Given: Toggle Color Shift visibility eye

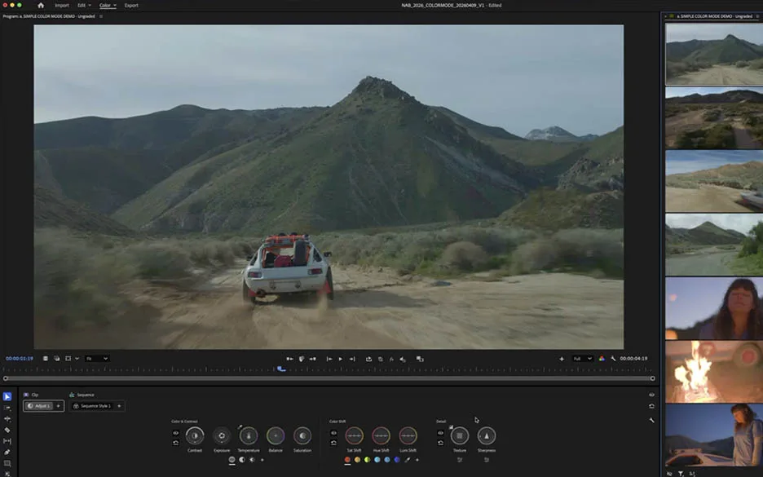Looking at the screenshot, I should click(x=333, y=433).
